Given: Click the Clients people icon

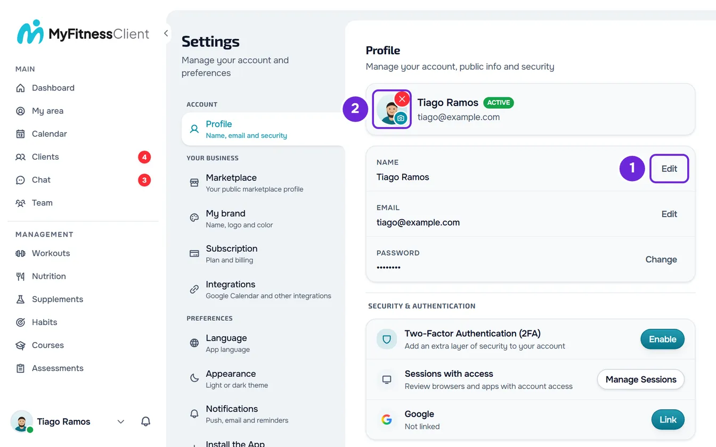Looking at the screenshot, I should point(20,157).
